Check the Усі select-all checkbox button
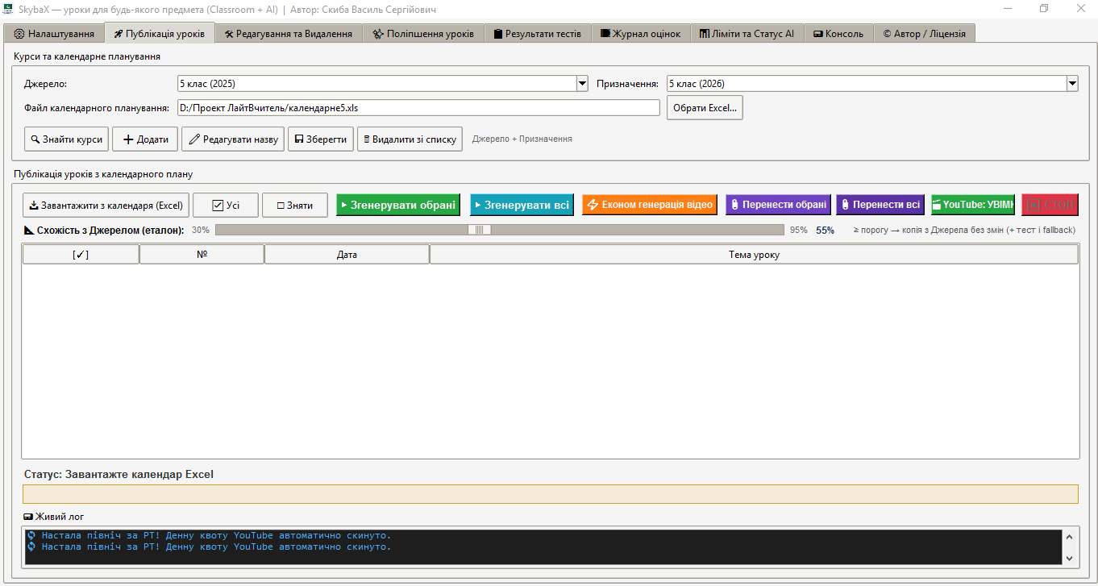 [x=226, y=205]
